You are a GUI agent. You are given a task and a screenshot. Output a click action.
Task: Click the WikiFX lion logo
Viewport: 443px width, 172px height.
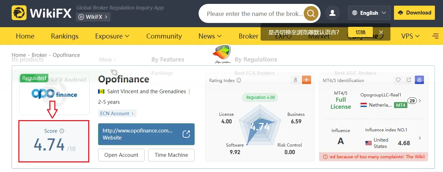19,13
